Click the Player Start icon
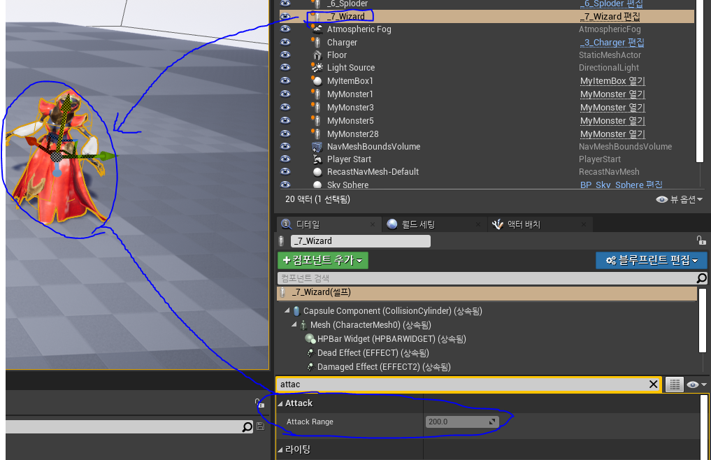The width and height of the screenshot is (711, 460). (317, 159)
